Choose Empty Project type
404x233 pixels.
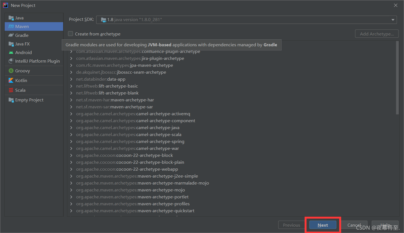point(34,100)
